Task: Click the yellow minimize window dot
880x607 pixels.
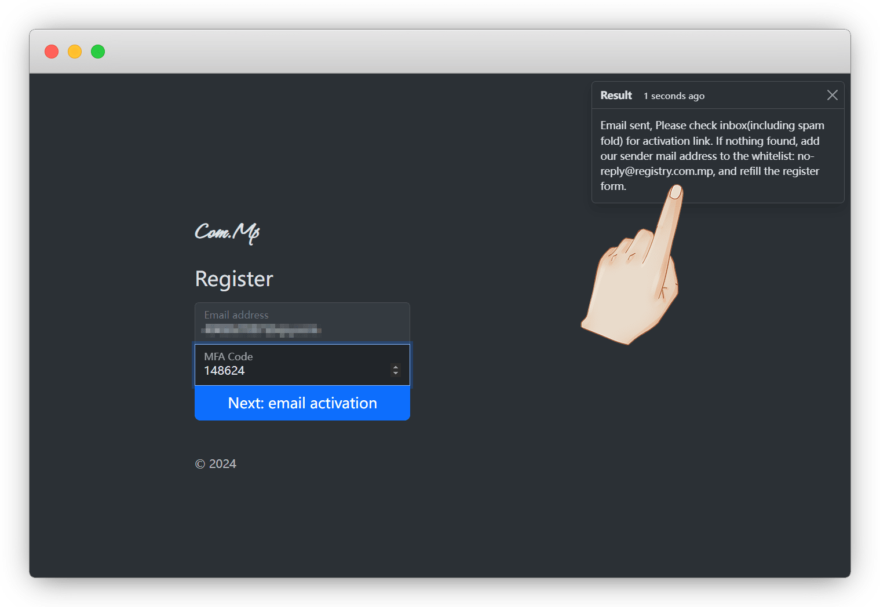Action: pos(75,52)
